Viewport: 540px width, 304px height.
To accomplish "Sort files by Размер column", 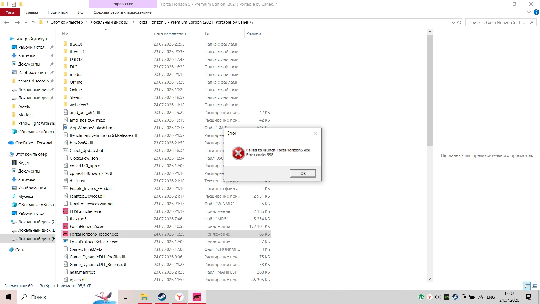I will [254, 33].
